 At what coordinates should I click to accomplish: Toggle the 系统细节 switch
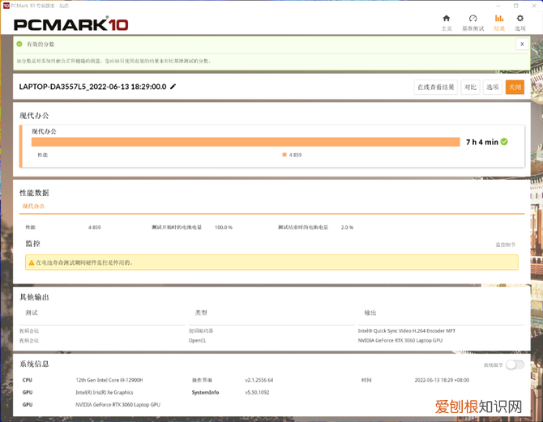[514, 365]
